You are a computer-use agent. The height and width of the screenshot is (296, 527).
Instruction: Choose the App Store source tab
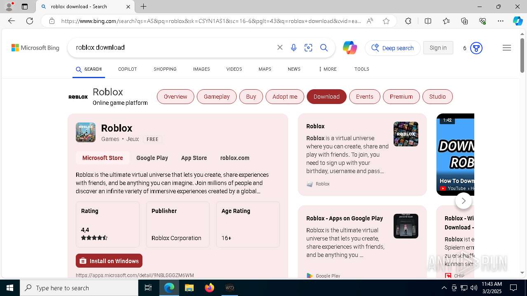coord(194,158)
